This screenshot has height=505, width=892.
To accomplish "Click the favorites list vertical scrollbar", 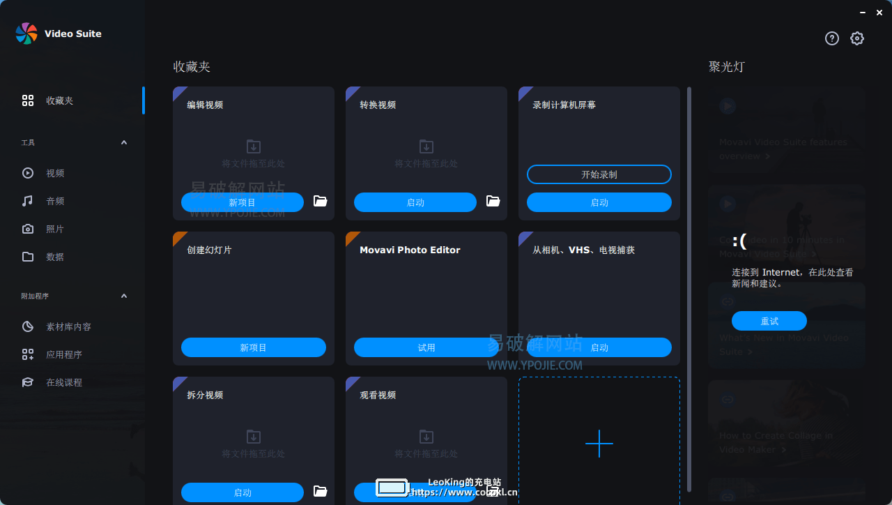I will [x=689, y=289].
